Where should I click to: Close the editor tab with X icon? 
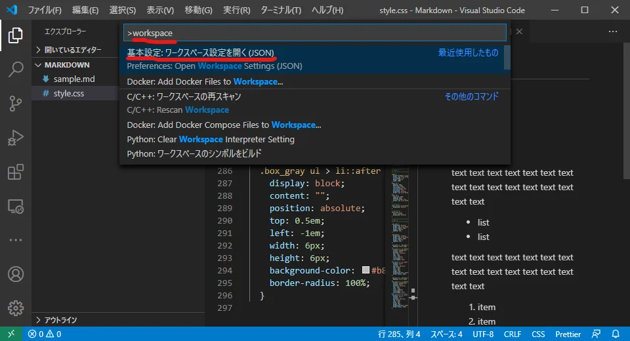(x=519, y=31)
